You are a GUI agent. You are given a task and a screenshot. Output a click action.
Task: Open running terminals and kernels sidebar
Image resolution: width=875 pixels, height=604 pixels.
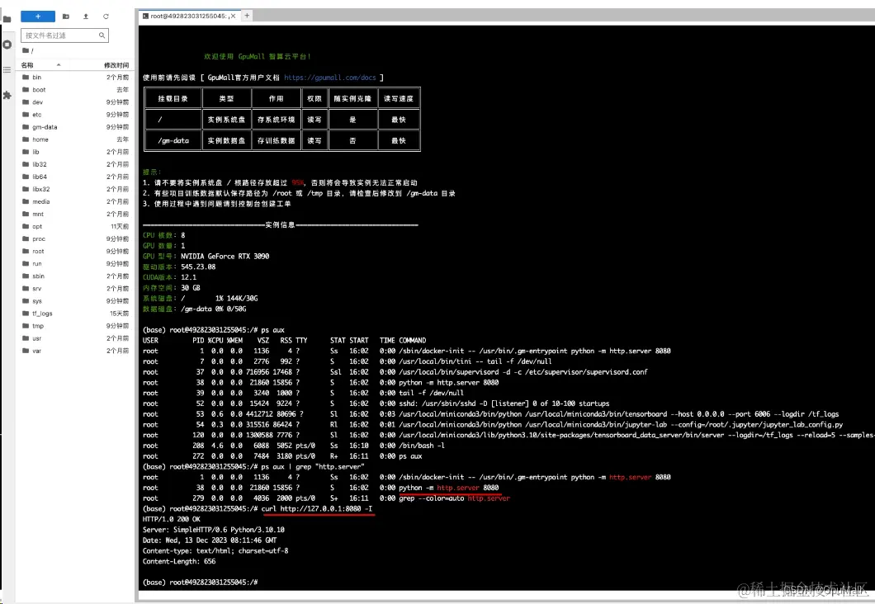7,44
